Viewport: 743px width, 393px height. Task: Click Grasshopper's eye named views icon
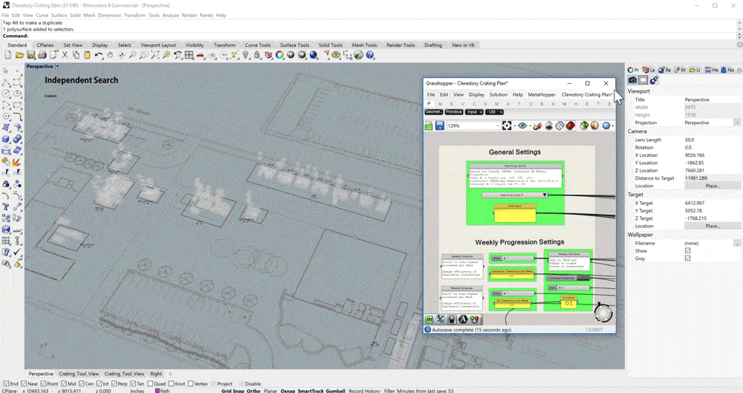point(522,126)
